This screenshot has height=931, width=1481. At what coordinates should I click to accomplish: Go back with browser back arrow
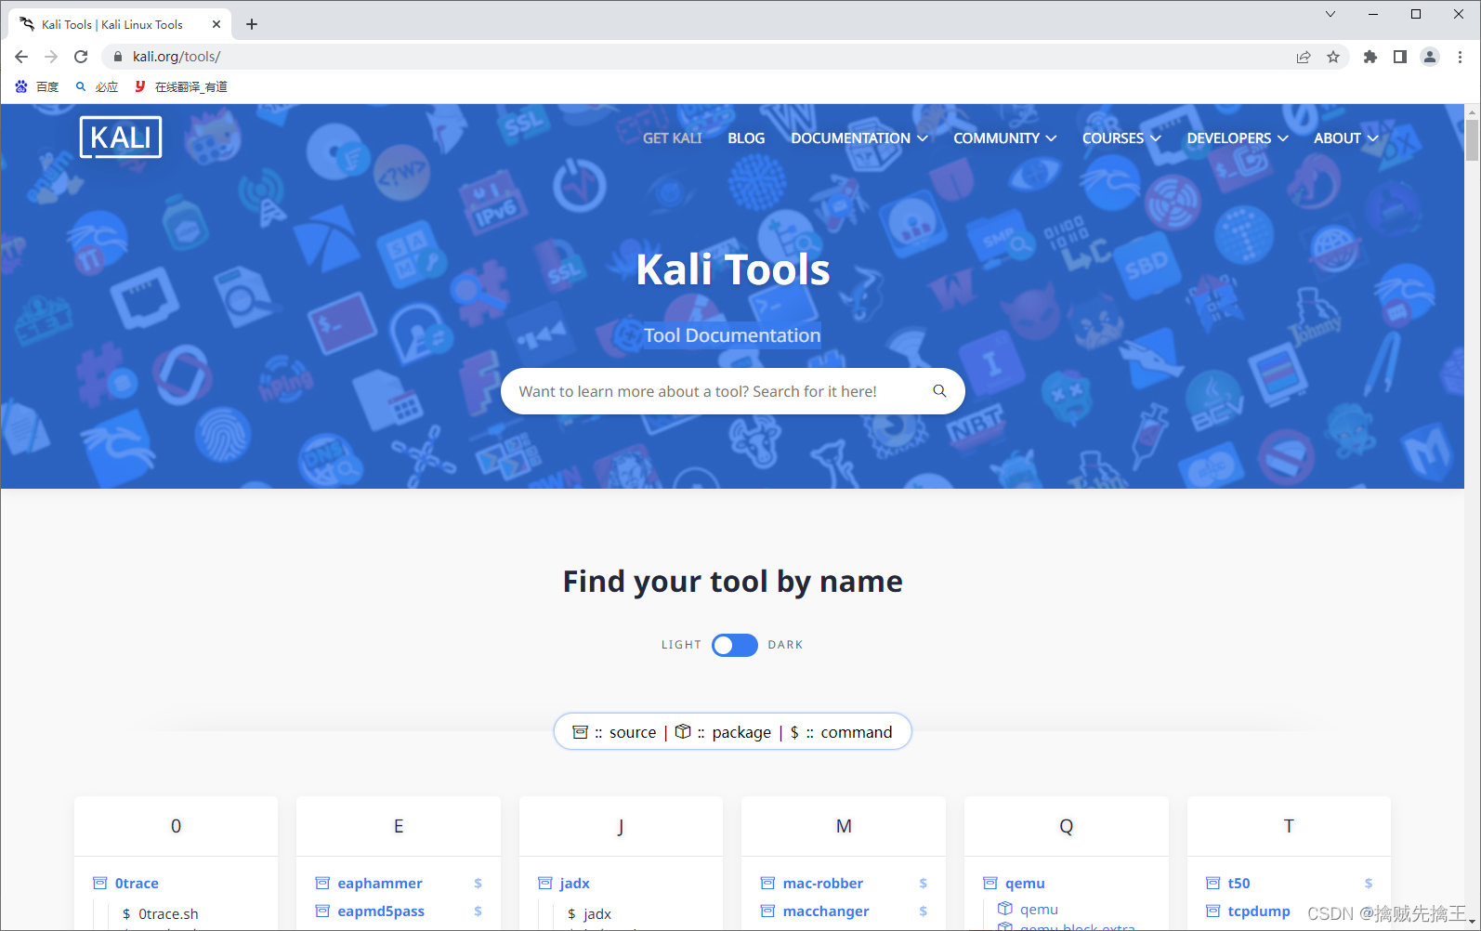(21, 57)
